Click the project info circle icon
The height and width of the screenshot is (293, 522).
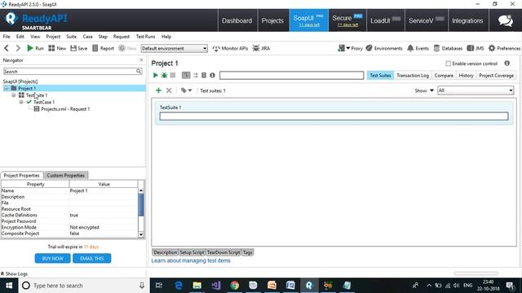click(212, 76)
